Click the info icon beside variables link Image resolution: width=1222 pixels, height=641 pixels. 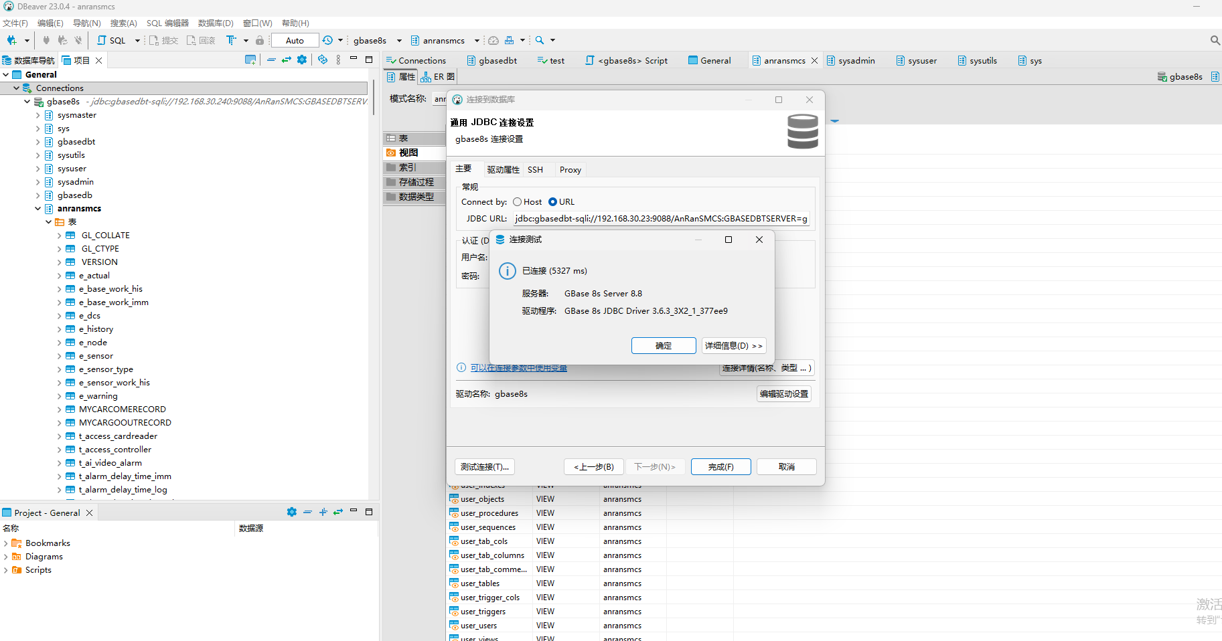coord(461,367)
